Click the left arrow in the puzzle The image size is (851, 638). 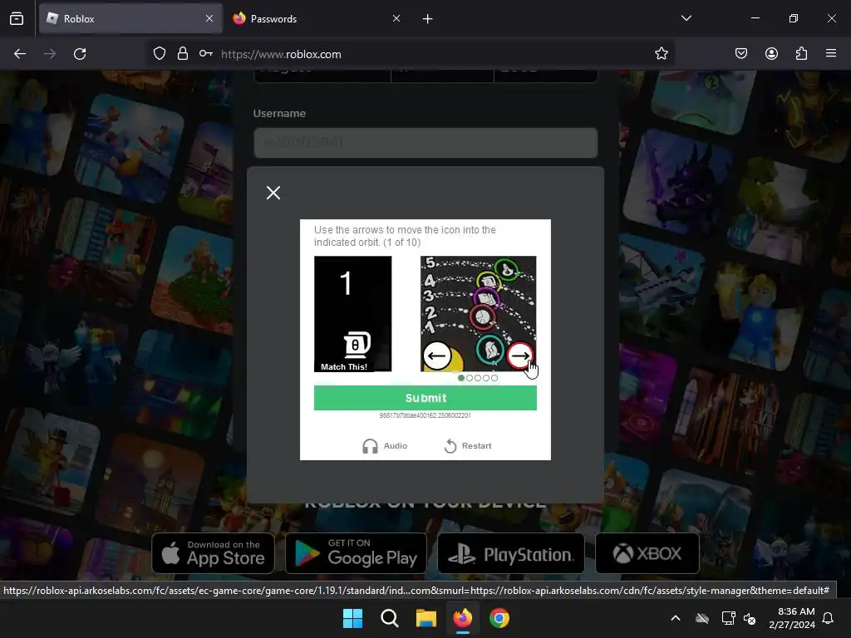point(437,356)
